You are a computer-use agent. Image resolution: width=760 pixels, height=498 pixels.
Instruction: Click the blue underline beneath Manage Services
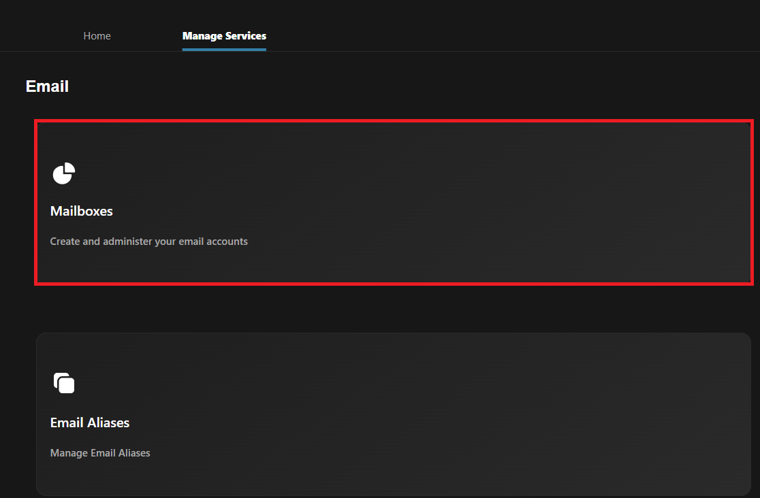224,49
